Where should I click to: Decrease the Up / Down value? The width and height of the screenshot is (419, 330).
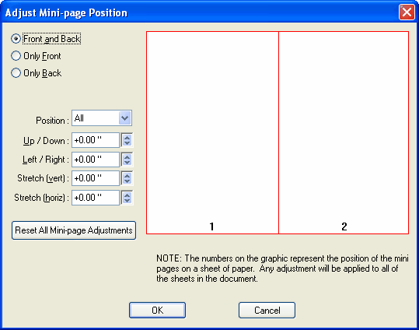point(127,143)
